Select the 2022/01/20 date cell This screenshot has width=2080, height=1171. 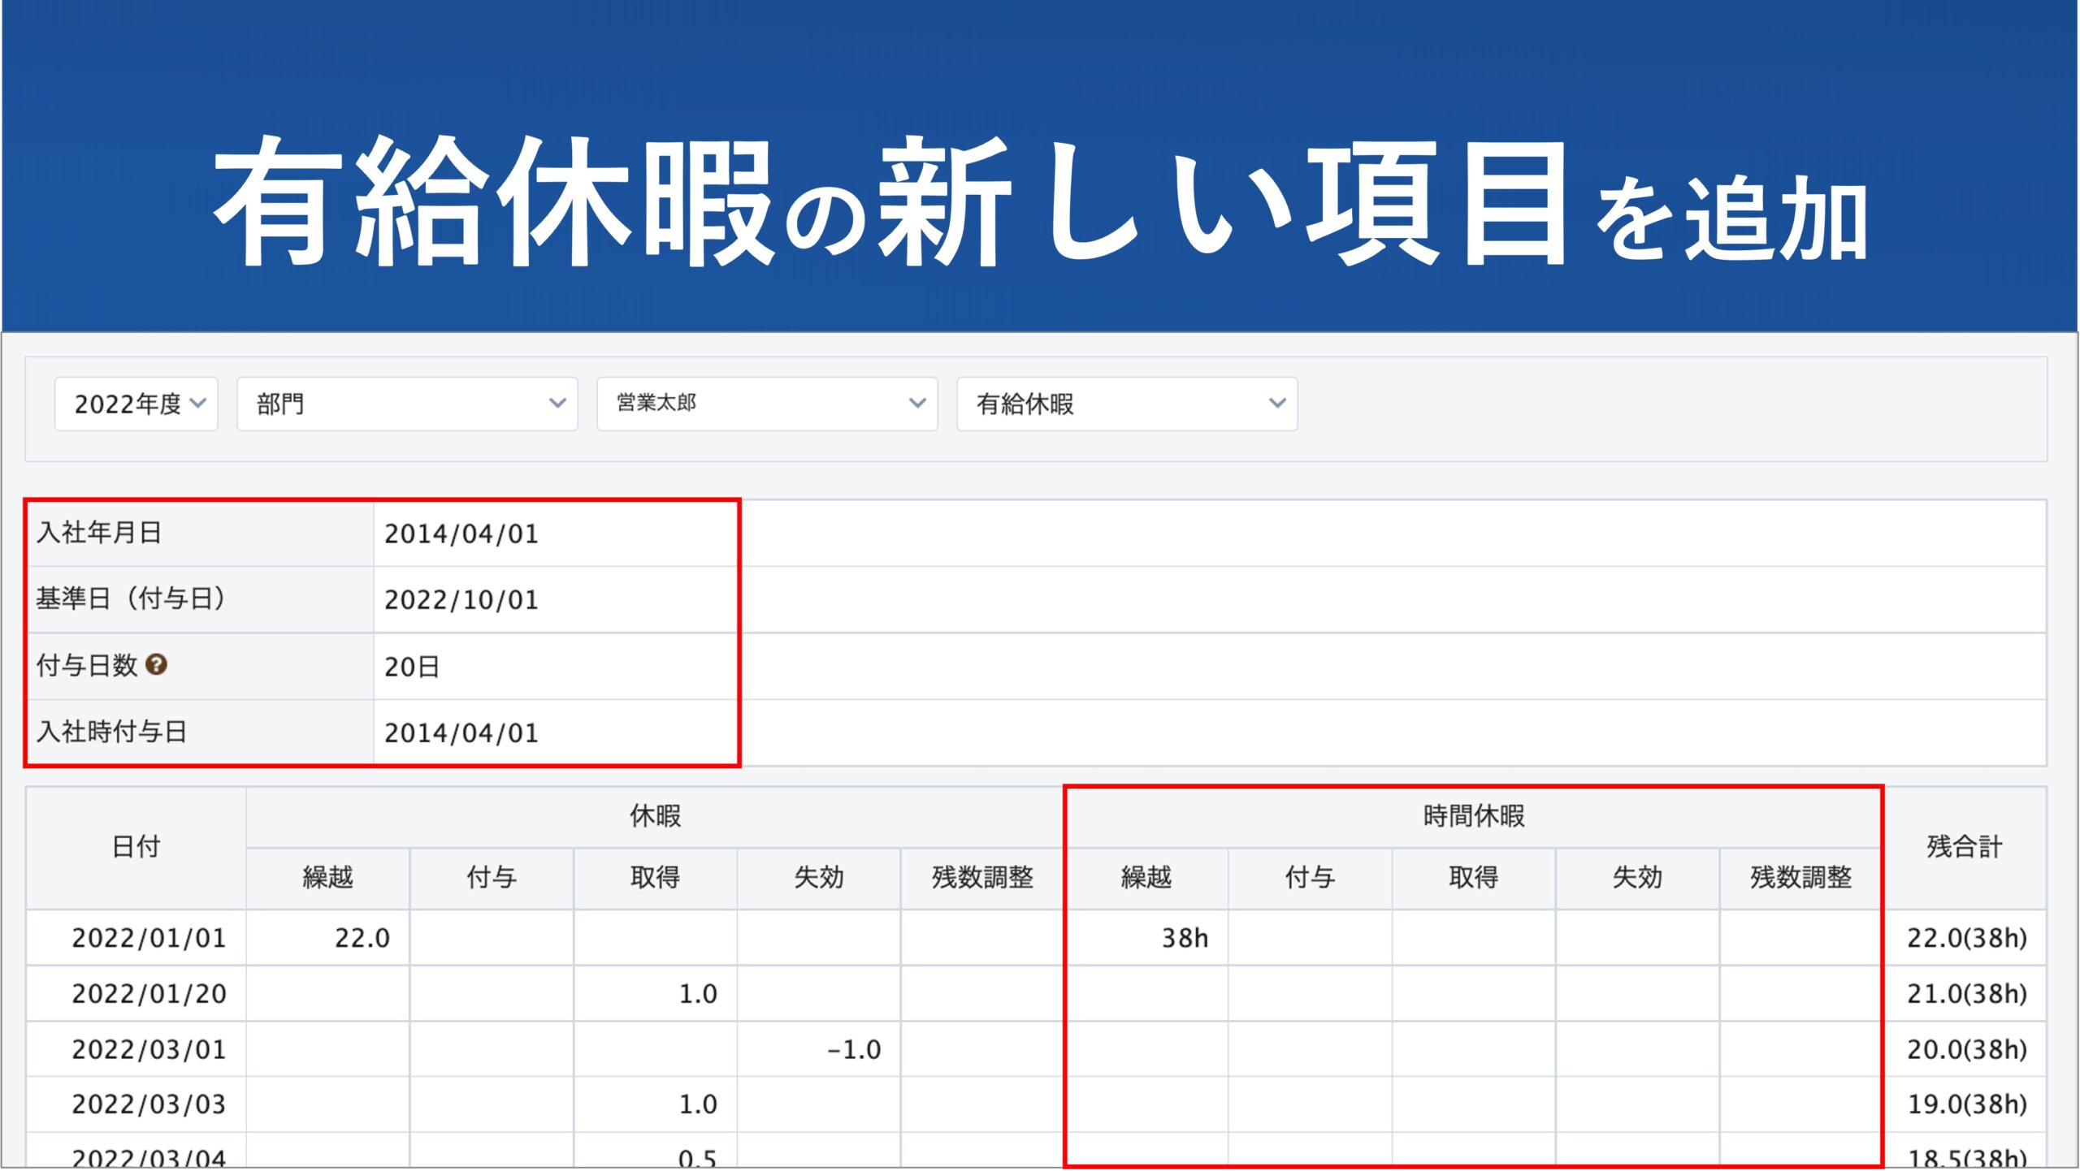pyautogui.click(x=149, y=994)
